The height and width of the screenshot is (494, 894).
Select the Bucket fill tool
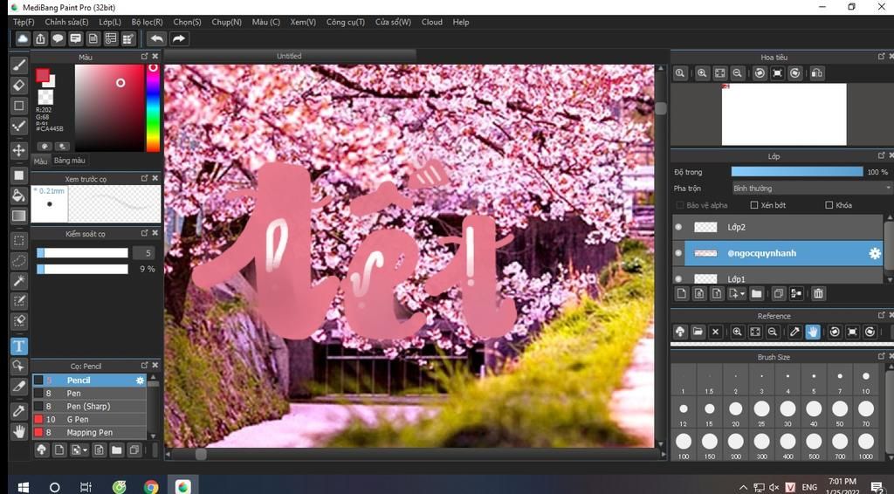(19, 196)
